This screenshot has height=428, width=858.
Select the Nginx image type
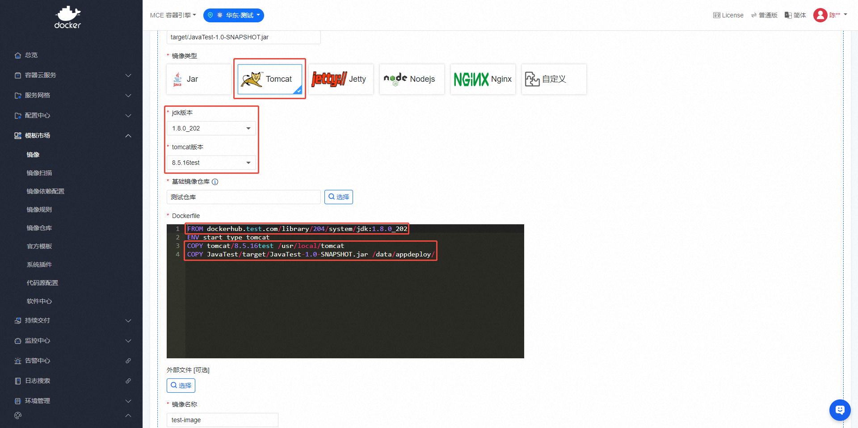(x=483, y=79)
